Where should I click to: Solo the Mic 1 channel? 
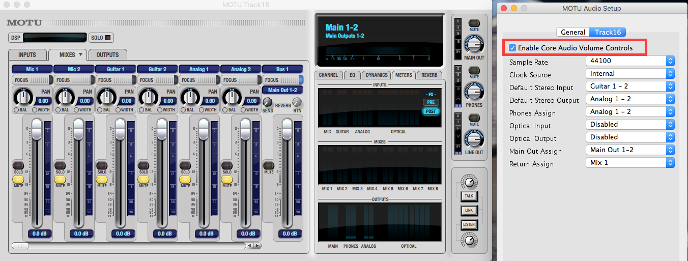pos(18,166)
